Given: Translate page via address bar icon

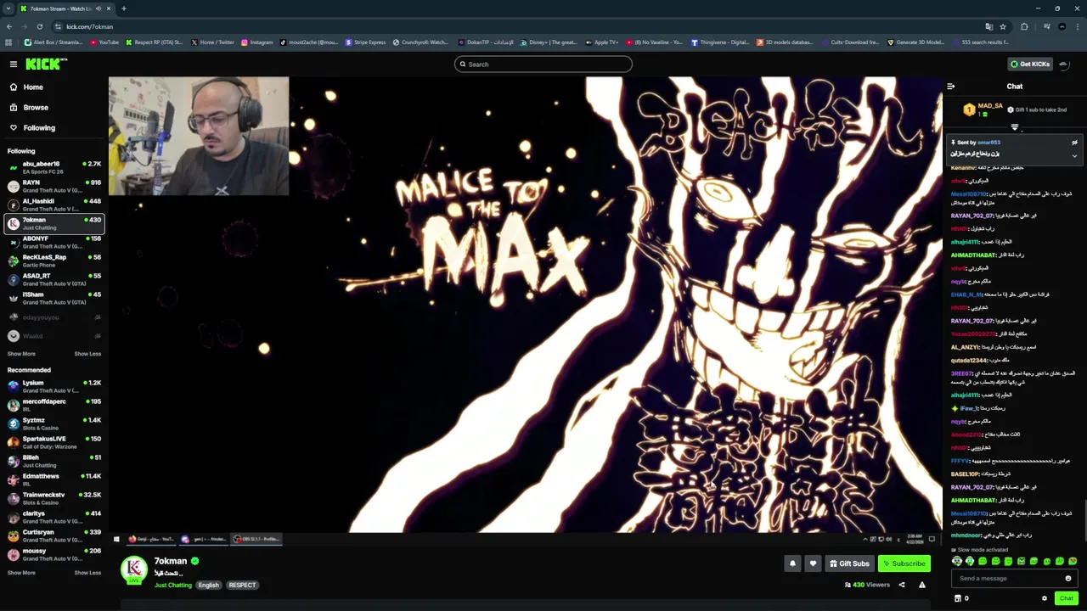Looking at the screenshot, I should (988, 26).
